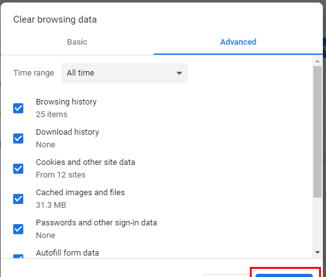Toggle Passwords and other sign-in data checkbox
The height and width of the screenshot is (277, 326).
[x=18, y=229]
